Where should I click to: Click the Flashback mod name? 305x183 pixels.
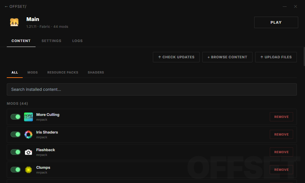point(45,150)
